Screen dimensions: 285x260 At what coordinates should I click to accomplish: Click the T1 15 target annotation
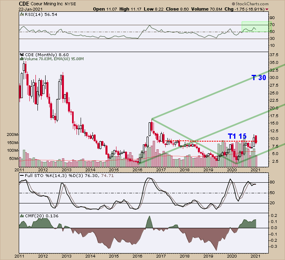(x=237, y=136)
